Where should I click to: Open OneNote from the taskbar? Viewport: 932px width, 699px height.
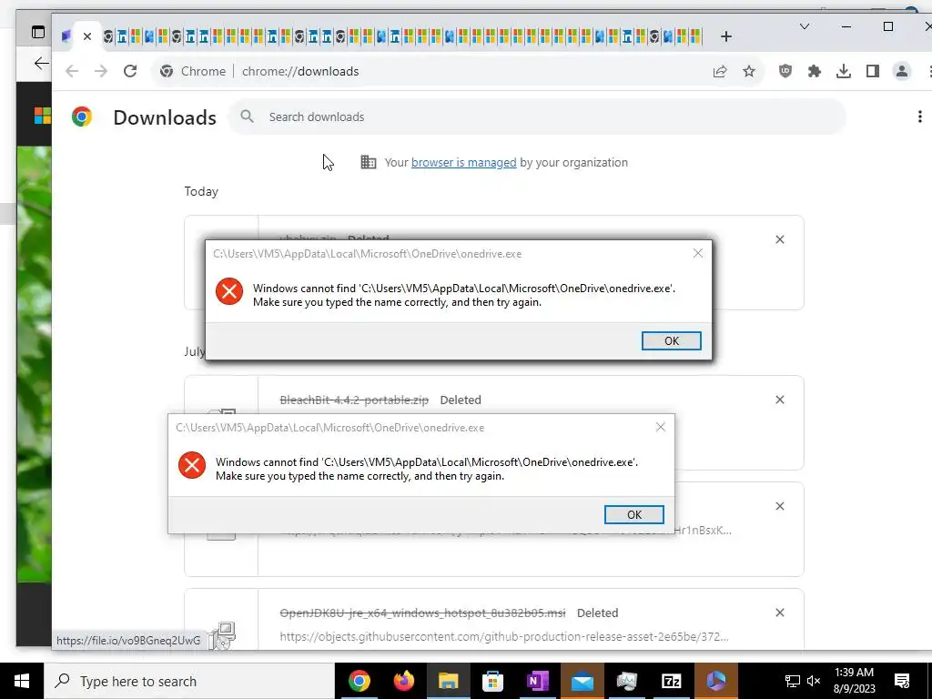(537, 681)
